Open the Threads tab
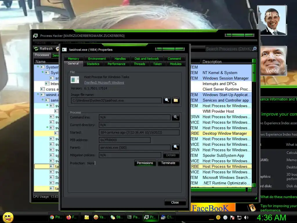 tap(140, 64)
